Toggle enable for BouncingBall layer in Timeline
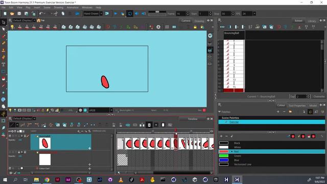 pos(10,136)
